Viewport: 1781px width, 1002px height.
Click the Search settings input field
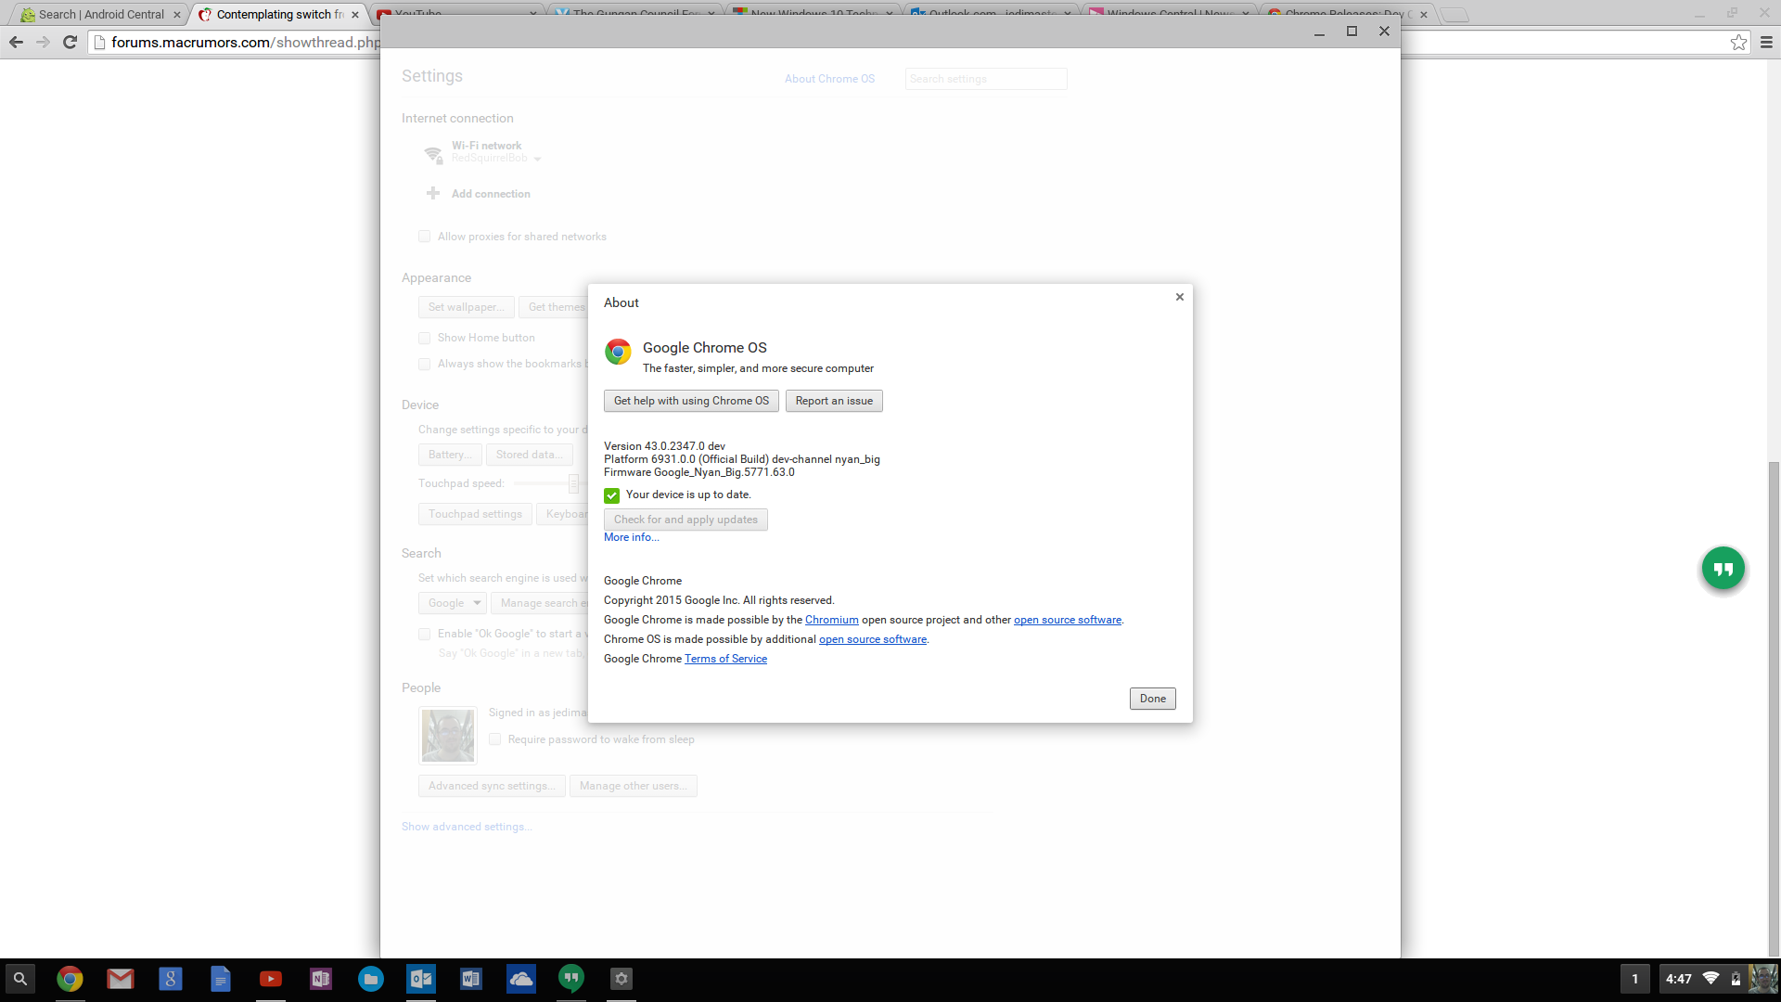(986, 79)
